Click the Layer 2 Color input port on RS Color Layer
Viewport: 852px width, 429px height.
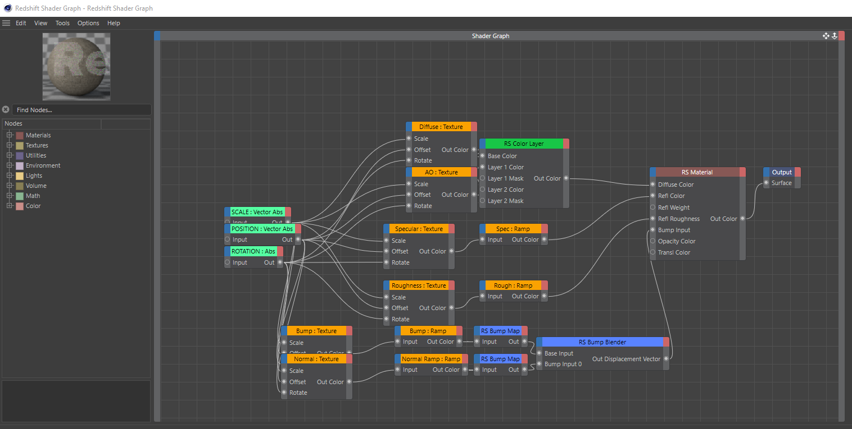coord(482,190)
